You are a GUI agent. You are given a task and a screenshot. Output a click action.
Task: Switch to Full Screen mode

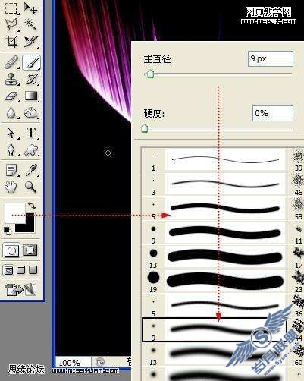point(33,270)
